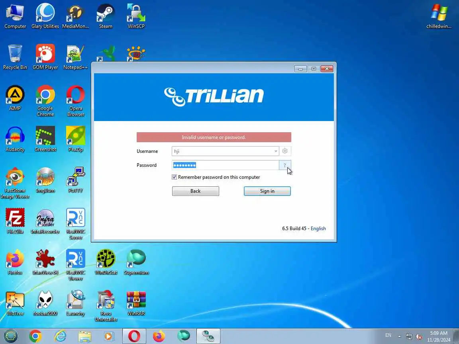Click the muted volume tray icon
This screenshot has height=344, width=459.
pyautogui.click(x=419, y=336)
